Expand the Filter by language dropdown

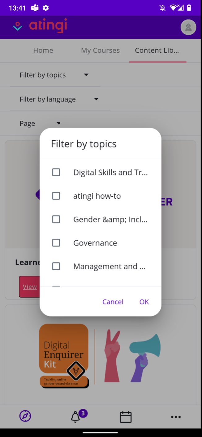60,99
